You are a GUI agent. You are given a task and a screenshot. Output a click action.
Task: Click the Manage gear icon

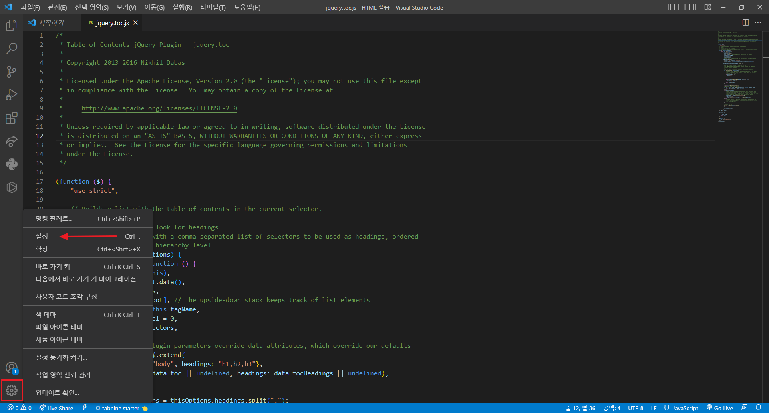(12, 390)
